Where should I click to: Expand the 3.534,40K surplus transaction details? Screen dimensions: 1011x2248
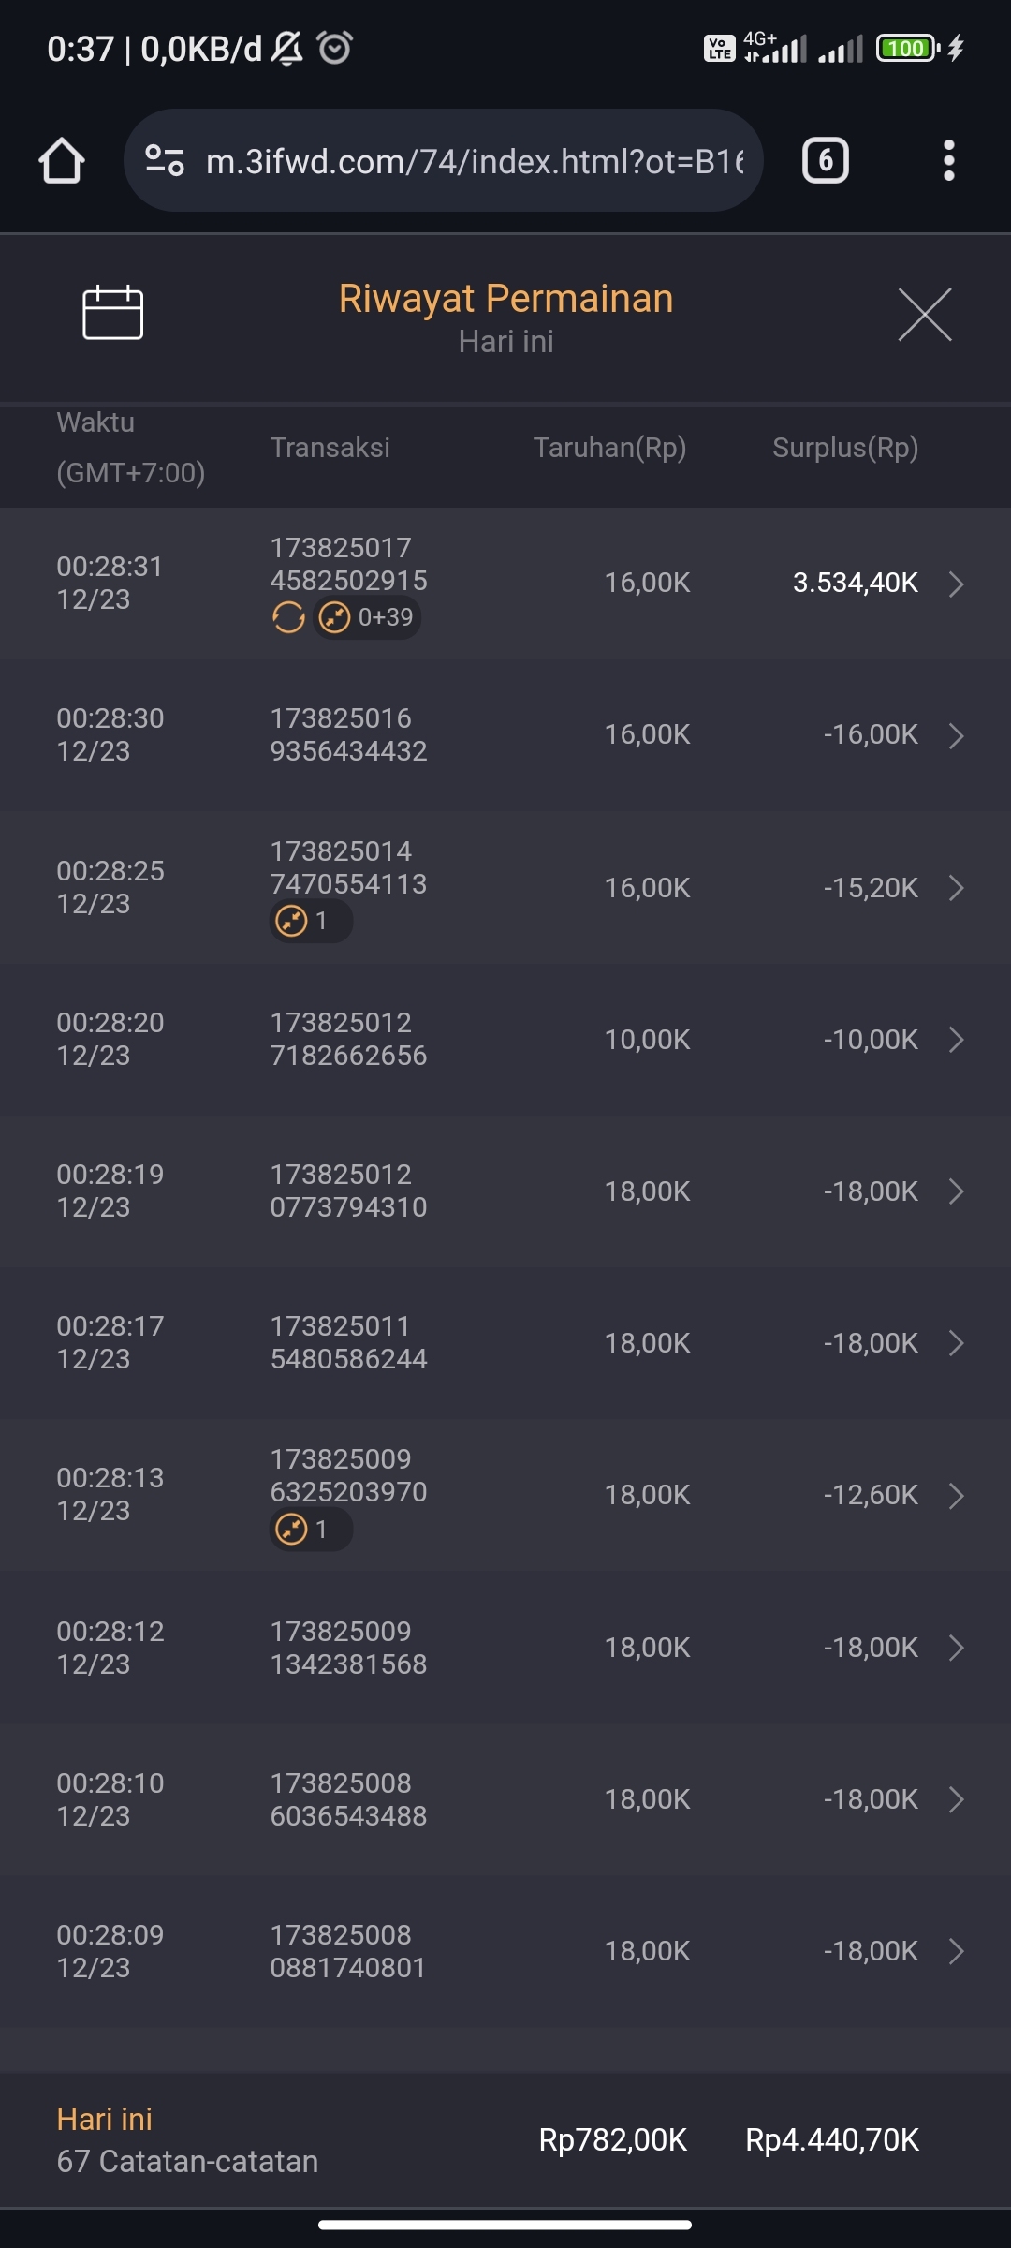pos(956,584)
